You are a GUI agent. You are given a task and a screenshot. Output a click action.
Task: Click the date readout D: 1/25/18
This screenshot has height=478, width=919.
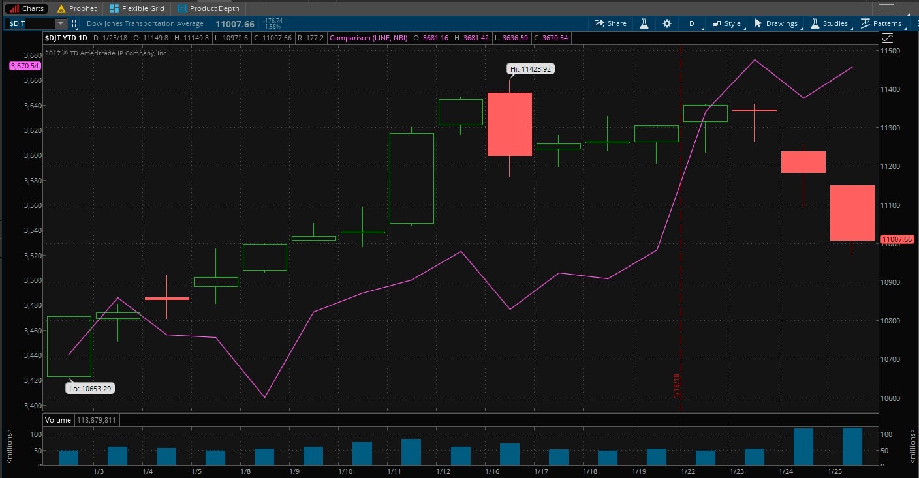coord(110,38)
